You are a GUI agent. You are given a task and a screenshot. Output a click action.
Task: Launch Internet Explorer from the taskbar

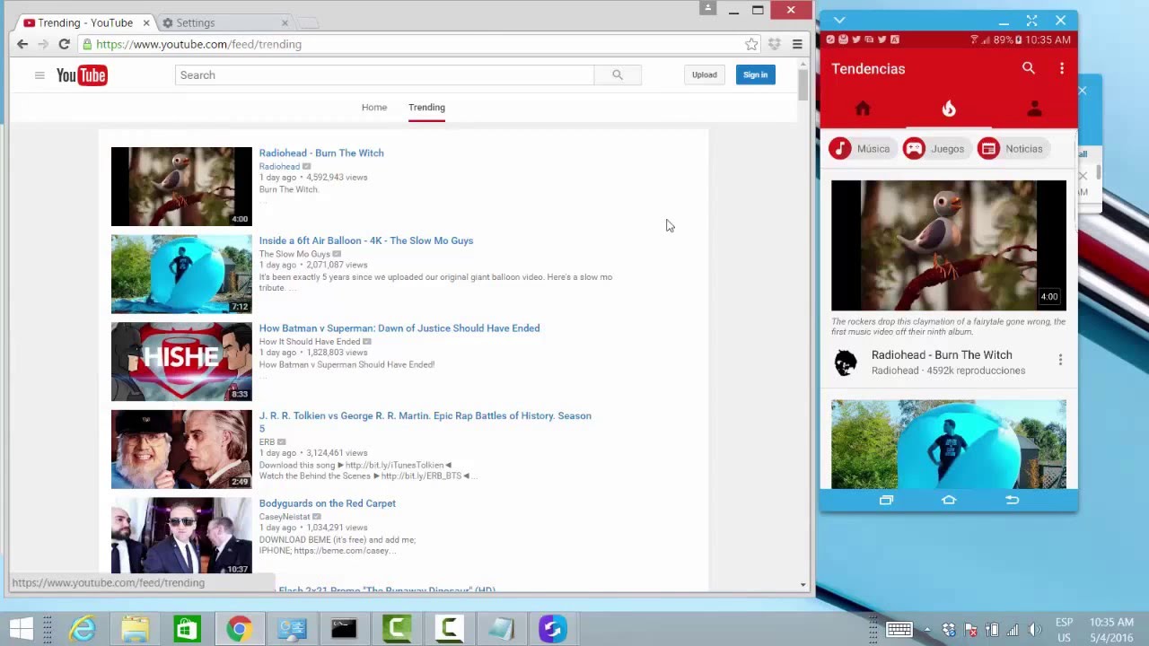[x=83, y=629]
